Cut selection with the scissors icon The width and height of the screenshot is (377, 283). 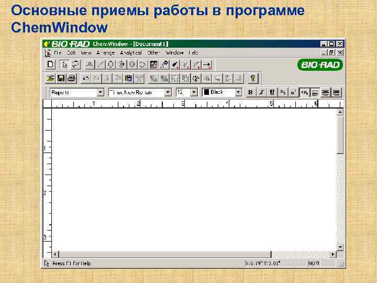(107, 79)
